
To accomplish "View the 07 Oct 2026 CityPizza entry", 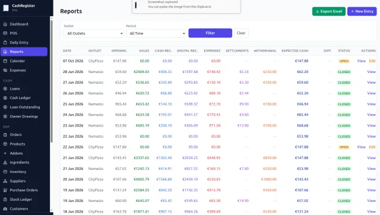I will coord(361,61).
